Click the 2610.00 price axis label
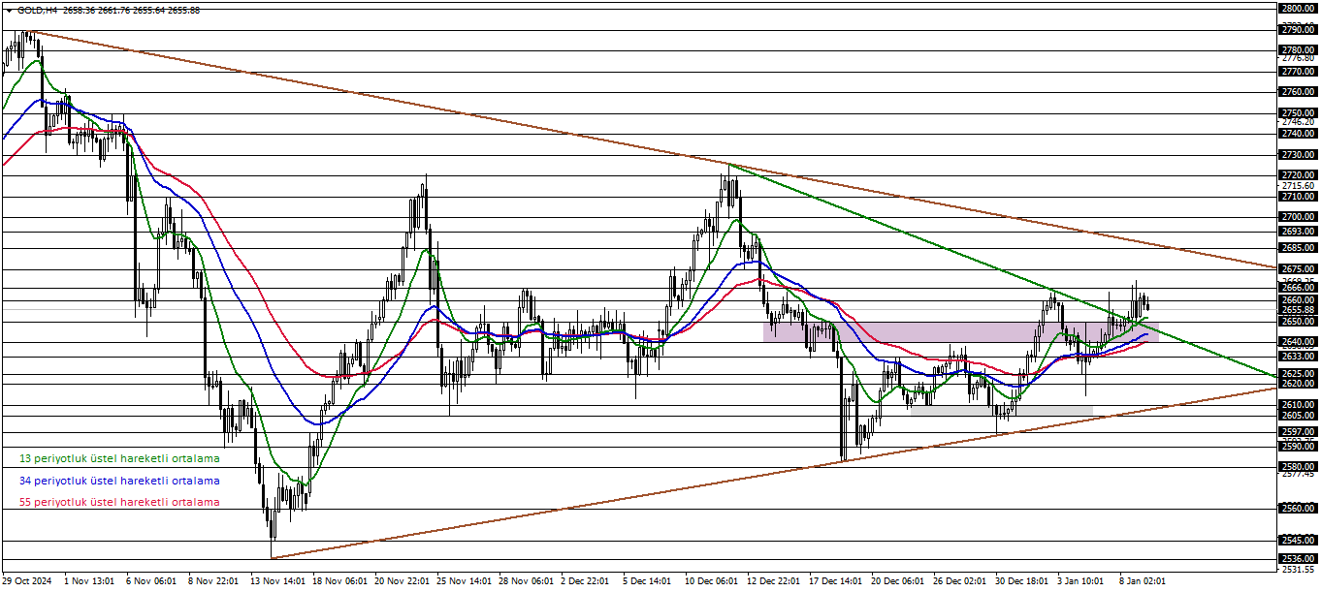 [1298, 405]
